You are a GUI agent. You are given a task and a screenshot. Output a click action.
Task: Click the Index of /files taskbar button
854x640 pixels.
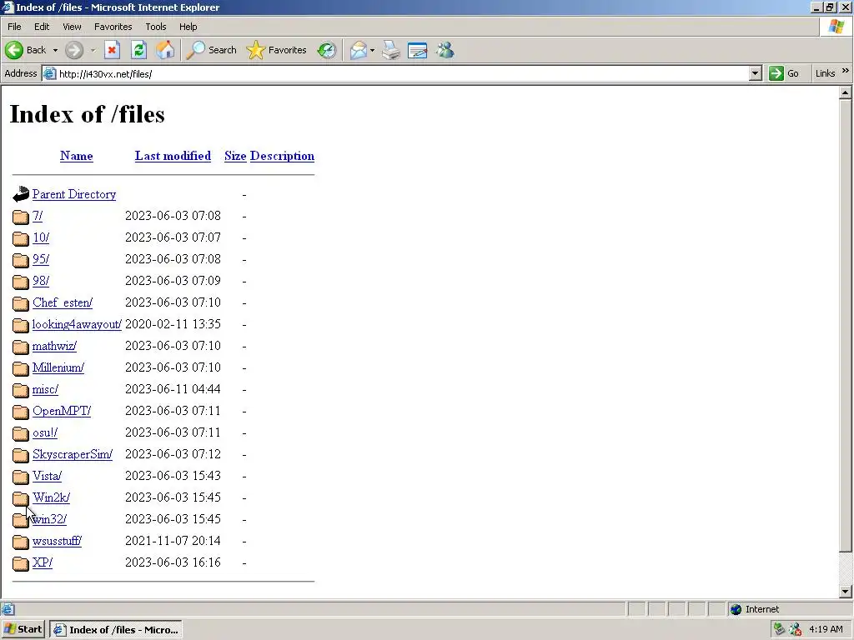116,630
